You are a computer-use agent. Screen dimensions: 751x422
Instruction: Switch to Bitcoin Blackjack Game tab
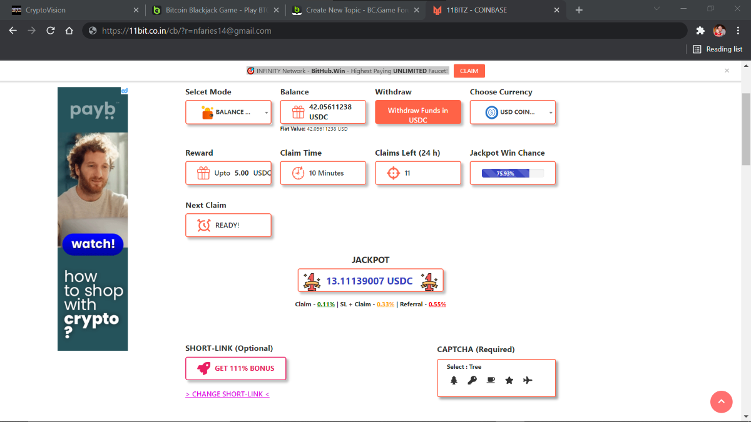click(213, 10)
